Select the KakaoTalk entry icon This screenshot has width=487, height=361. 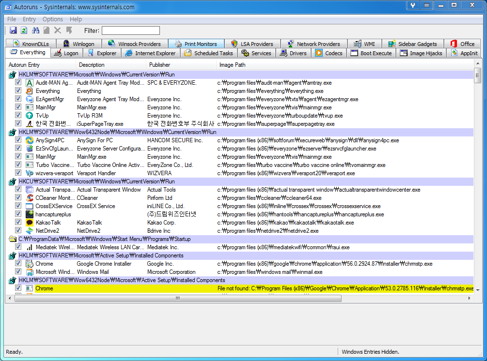pyautogui.click(x=29, y=223)
